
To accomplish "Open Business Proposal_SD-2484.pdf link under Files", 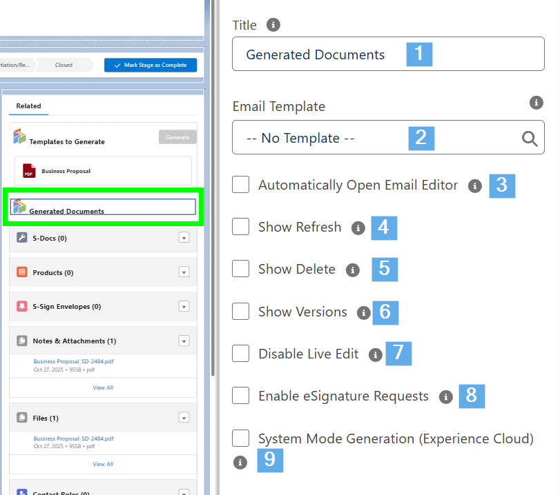I will pyautogui.click(x=73, y=438).
